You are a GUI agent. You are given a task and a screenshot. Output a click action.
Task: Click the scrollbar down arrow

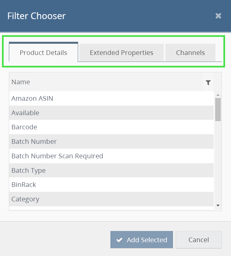218,205
